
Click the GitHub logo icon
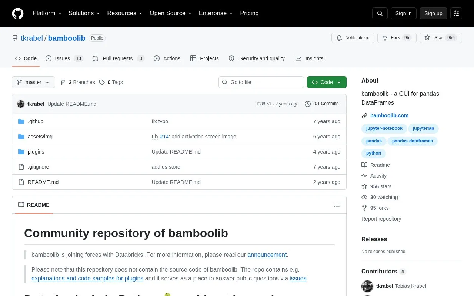18,13
